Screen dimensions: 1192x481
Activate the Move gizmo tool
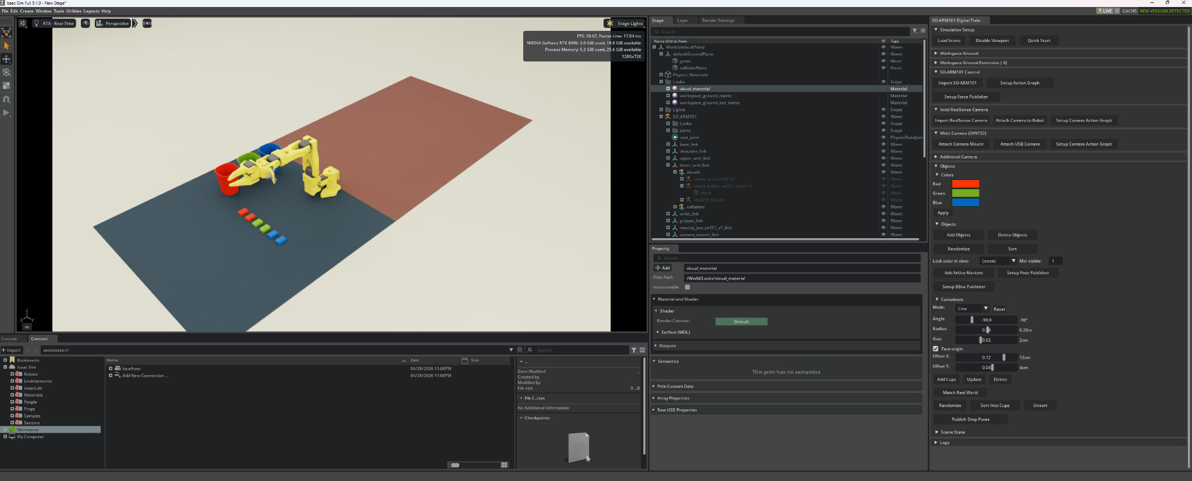click(x=6, y=59)
